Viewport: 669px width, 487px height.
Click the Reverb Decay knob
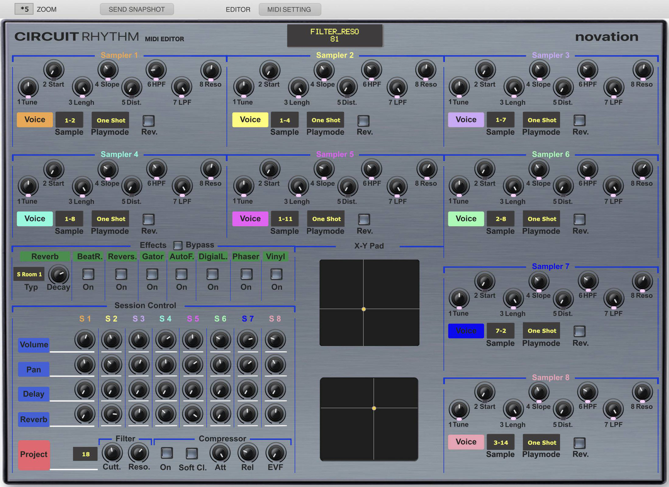coord(58,274)
